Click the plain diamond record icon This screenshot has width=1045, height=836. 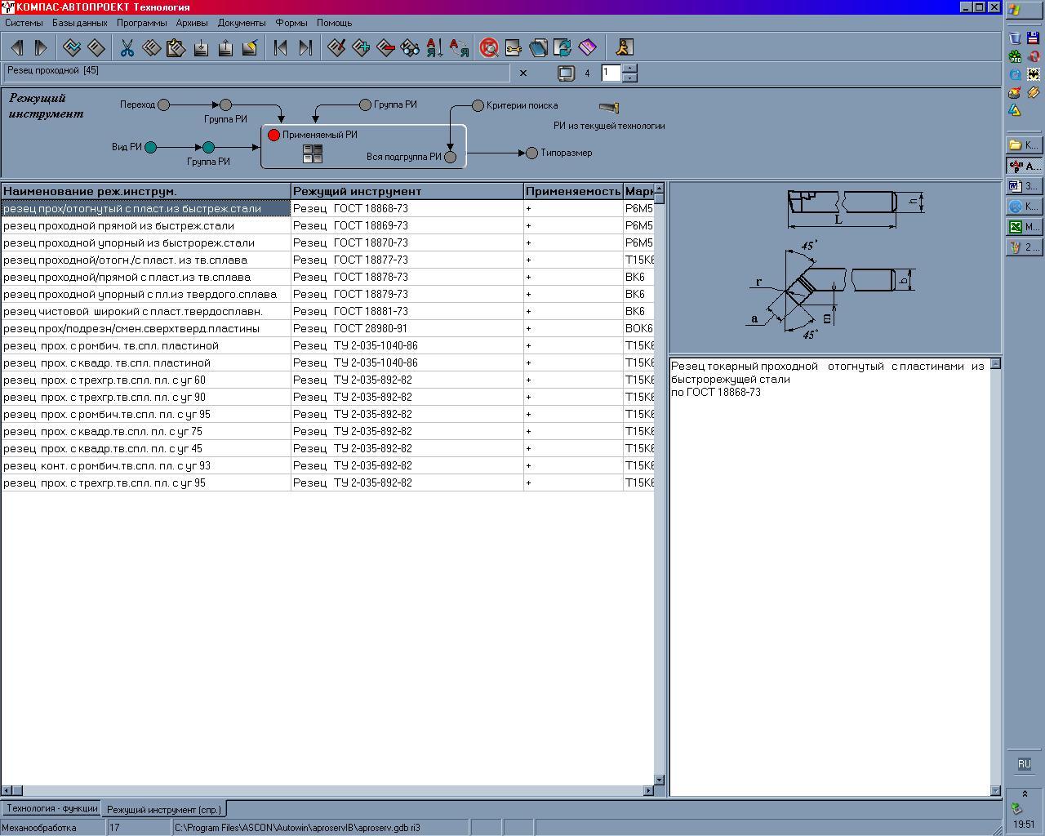click(96, 47)
